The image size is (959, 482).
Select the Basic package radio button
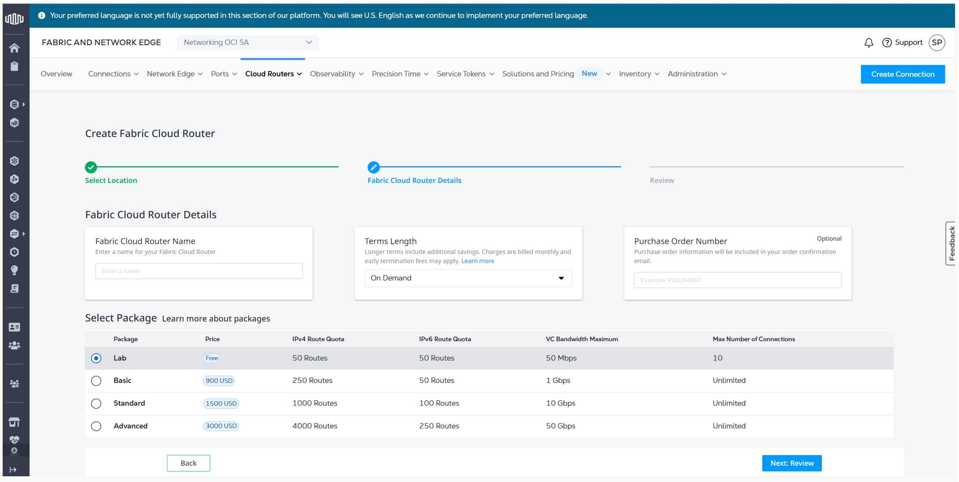(x=96, y=381)
